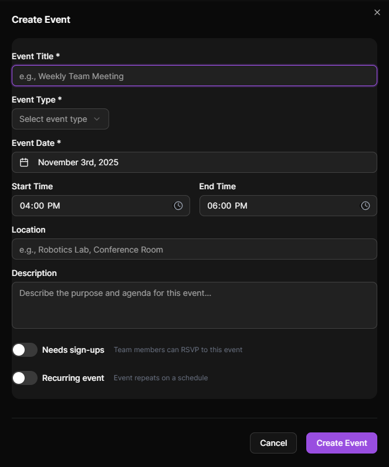Click the calendar icon in Event Date

click(x=24, y=162)
